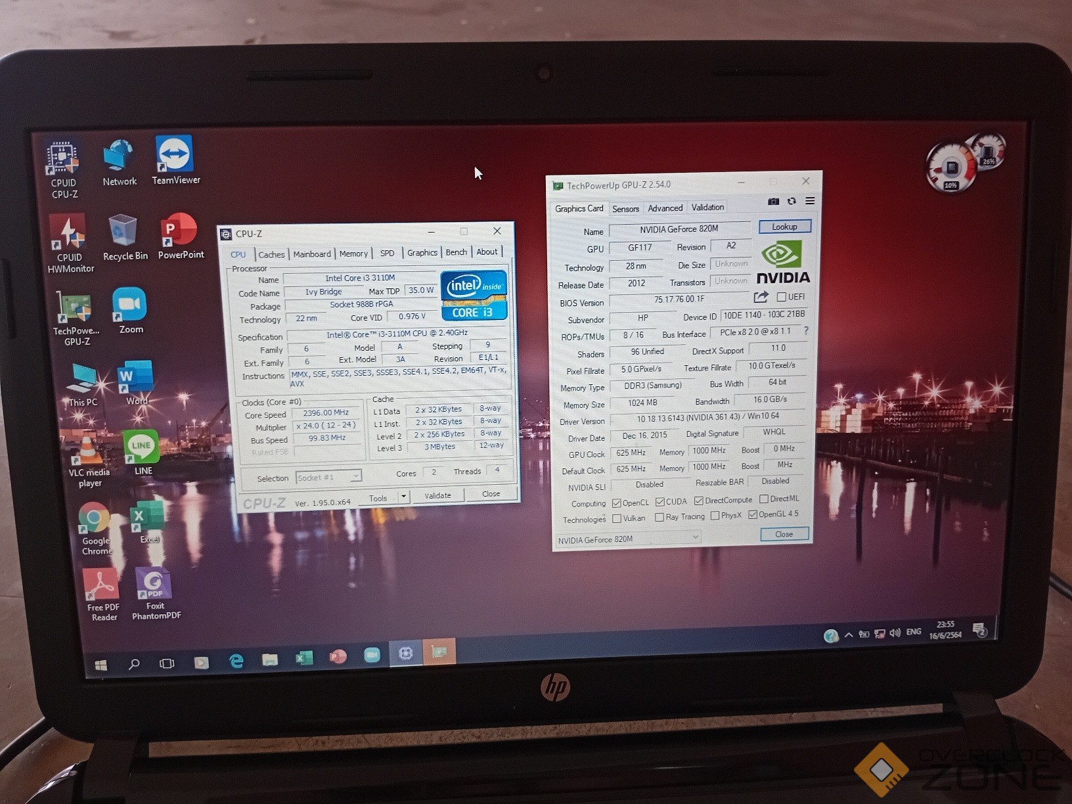Open This PC desktop icon

click(x=83, y=385)
